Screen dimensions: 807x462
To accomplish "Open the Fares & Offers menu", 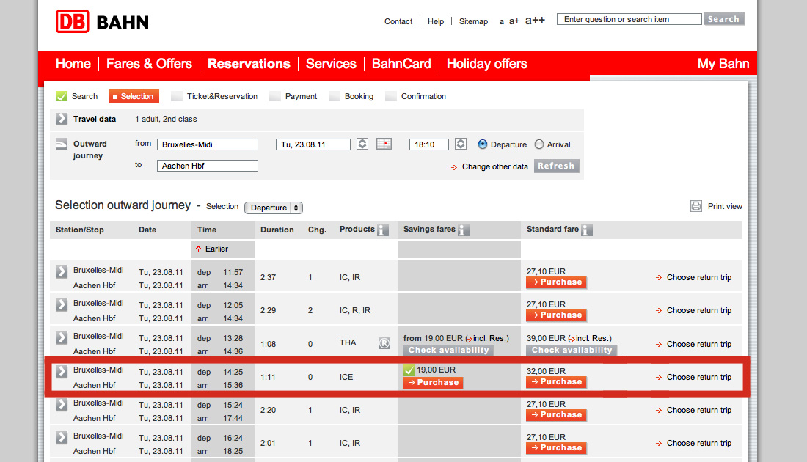I will [x=149, y=64].
